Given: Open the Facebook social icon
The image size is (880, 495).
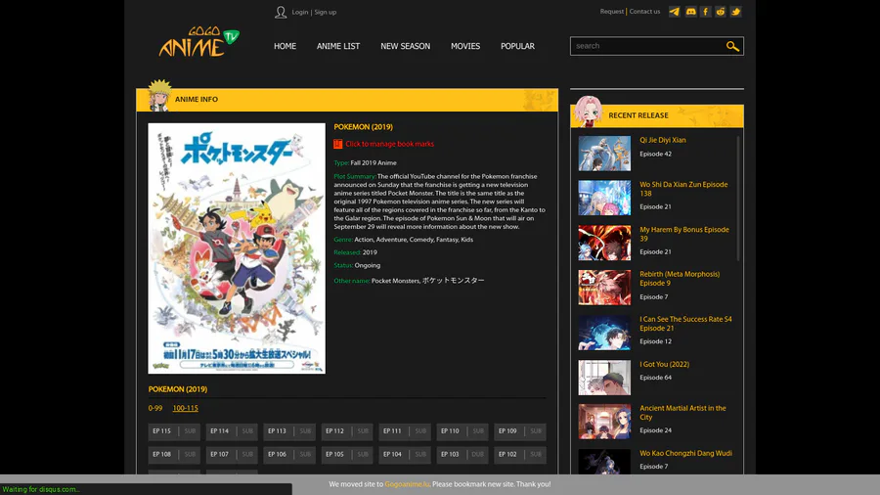Looking at the screenshot, I should pyautogui.click(x=705, y=11).
